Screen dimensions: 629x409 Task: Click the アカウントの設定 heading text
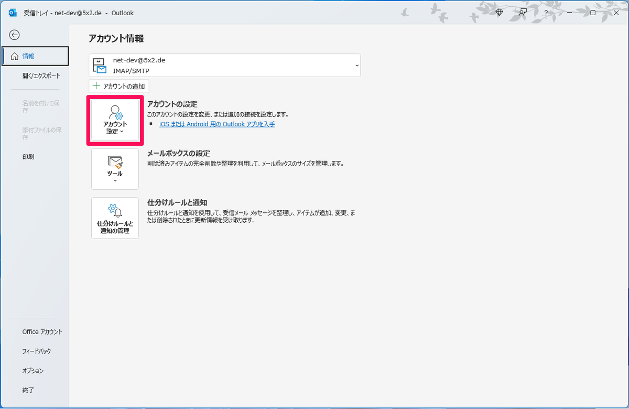172,104
